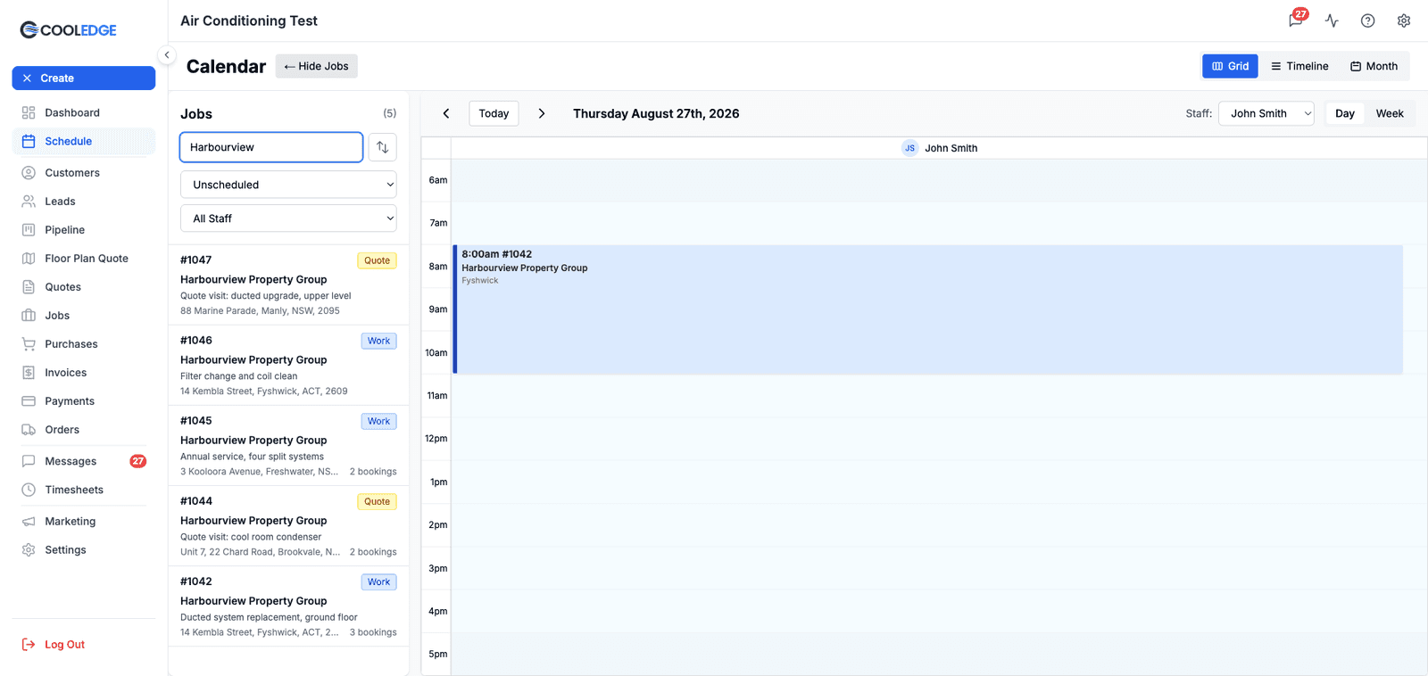Select job #1044 cool room condenser card
This screenshot has height=676, width=1428.
288,526
